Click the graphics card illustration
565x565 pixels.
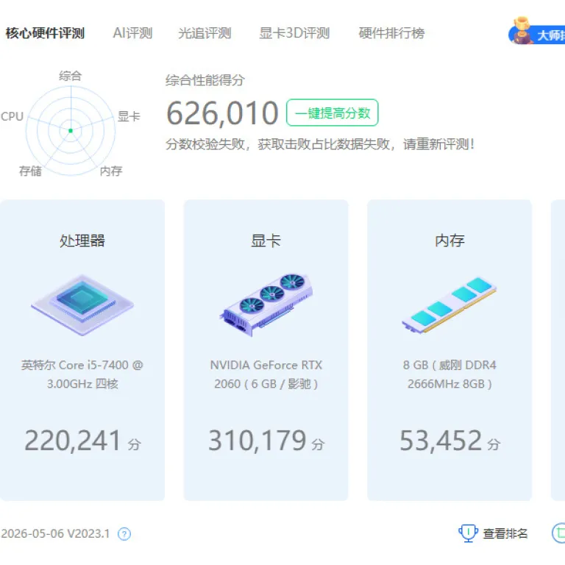pos(266,305)
